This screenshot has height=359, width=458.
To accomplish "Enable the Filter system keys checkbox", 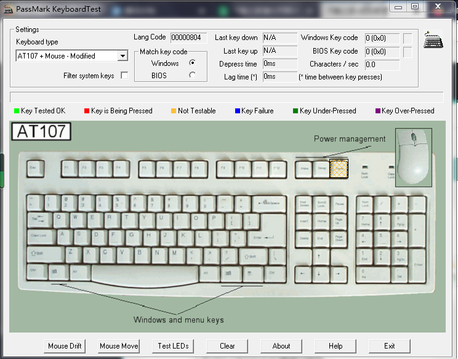I will click(x=124, y=76).
